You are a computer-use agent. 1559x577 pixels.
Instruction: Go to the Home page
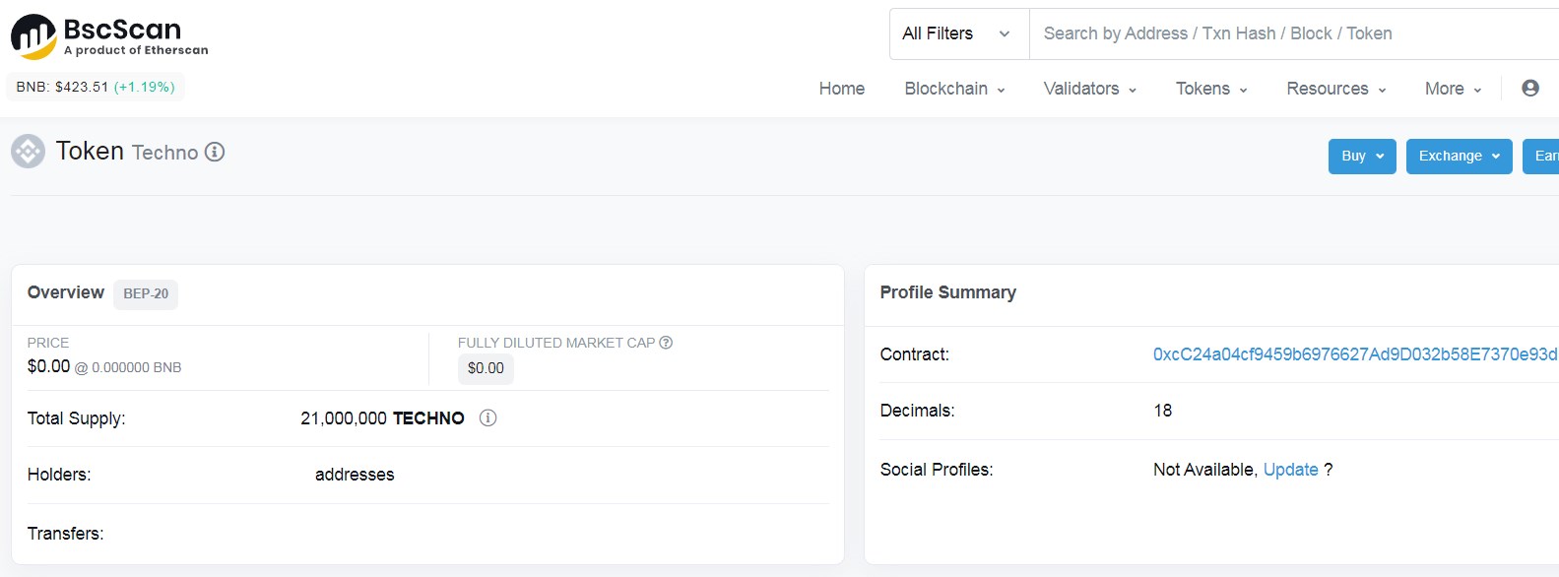pos(841,89)
